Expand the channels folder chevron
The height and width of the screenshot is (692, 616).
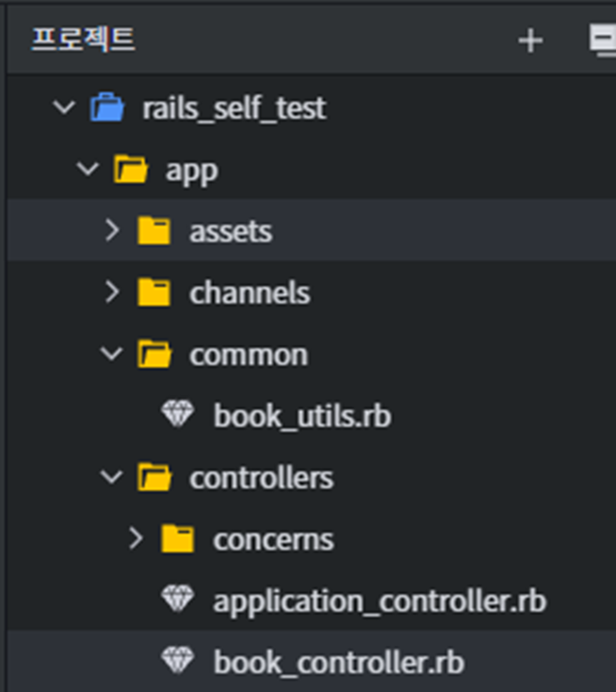[x=112, y=292]
